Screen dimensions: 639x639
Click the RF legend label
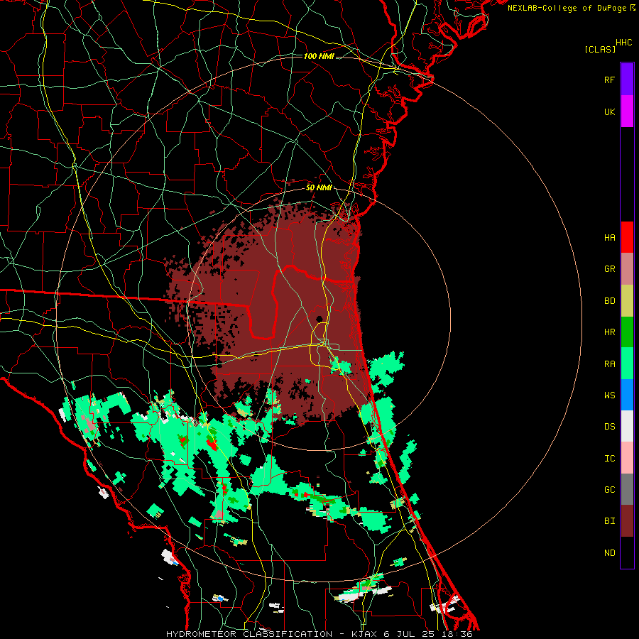609,80
